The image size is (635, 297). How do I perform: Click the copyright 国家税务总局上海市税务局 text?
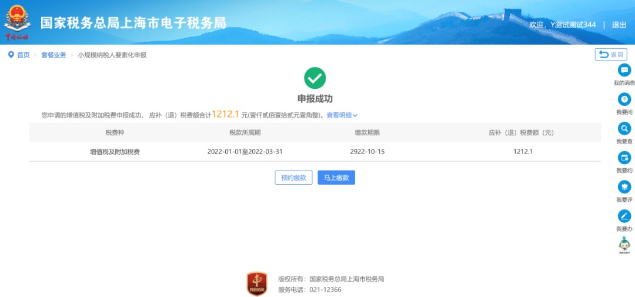click(x=347, y=279)
